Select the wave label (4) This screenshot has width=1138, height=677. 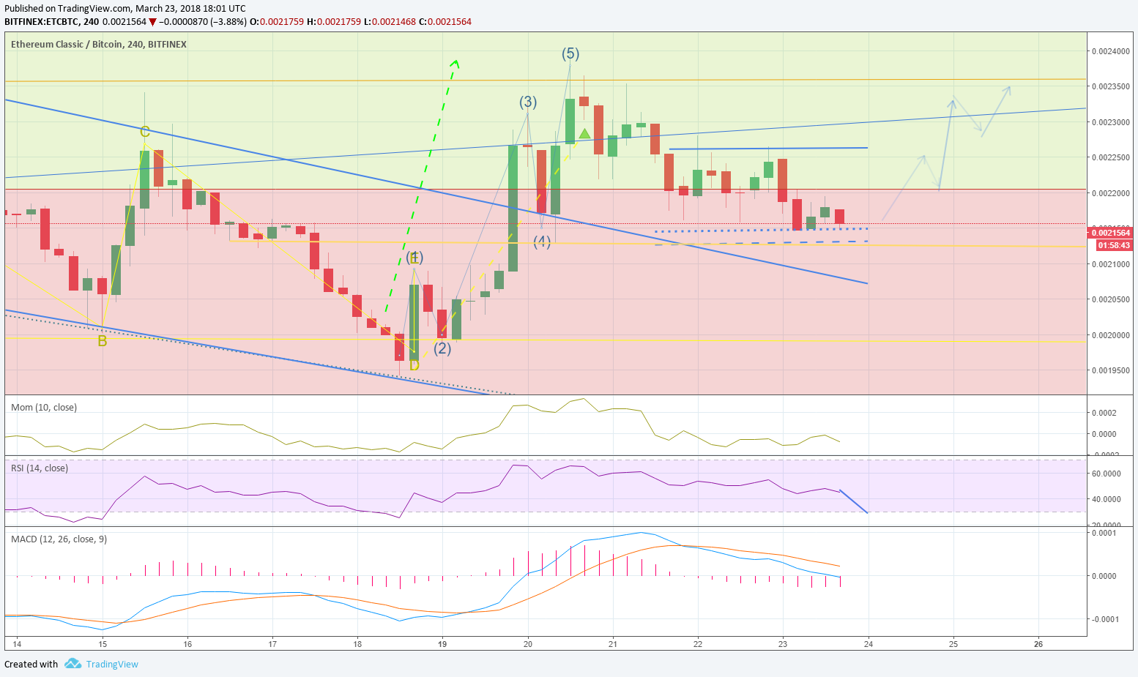coord(542,242)
